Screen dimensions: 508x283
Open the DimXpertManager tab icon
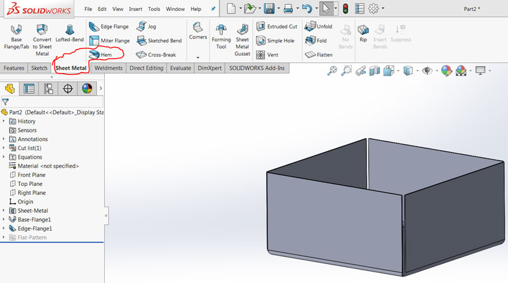(x=68, y=88)
